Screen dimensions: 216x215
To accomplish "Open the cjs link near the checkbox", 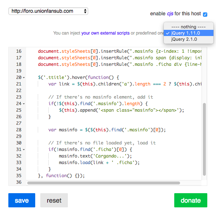I will pos(170,14).
